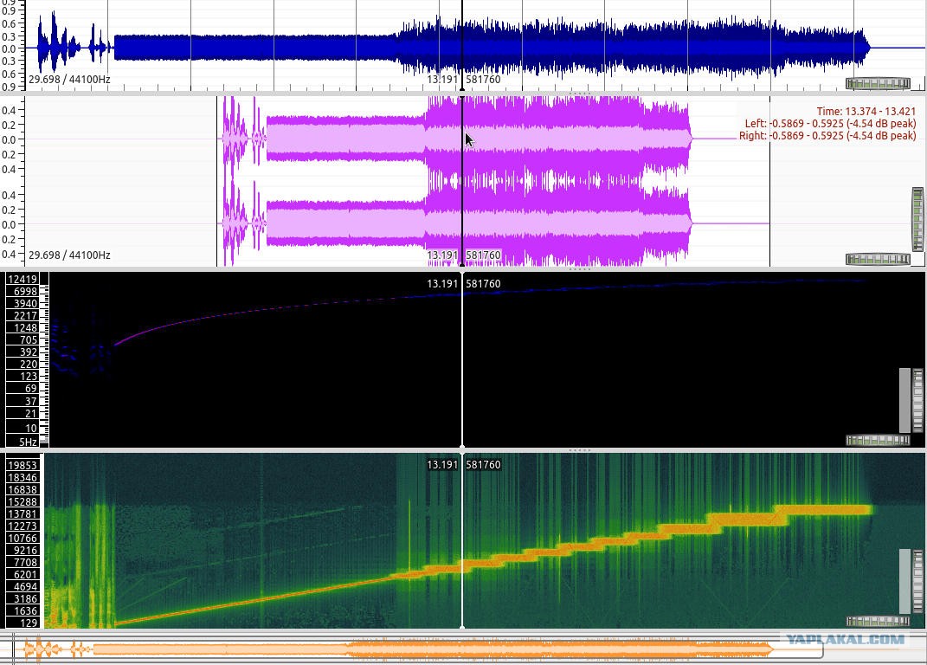Viewport: 927px width, 665px height.
Task: Click the YAPLAKAL.COM watermark
Action: (846, 640)
